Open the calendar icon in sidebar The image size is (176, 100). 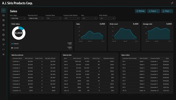[4, 40]
